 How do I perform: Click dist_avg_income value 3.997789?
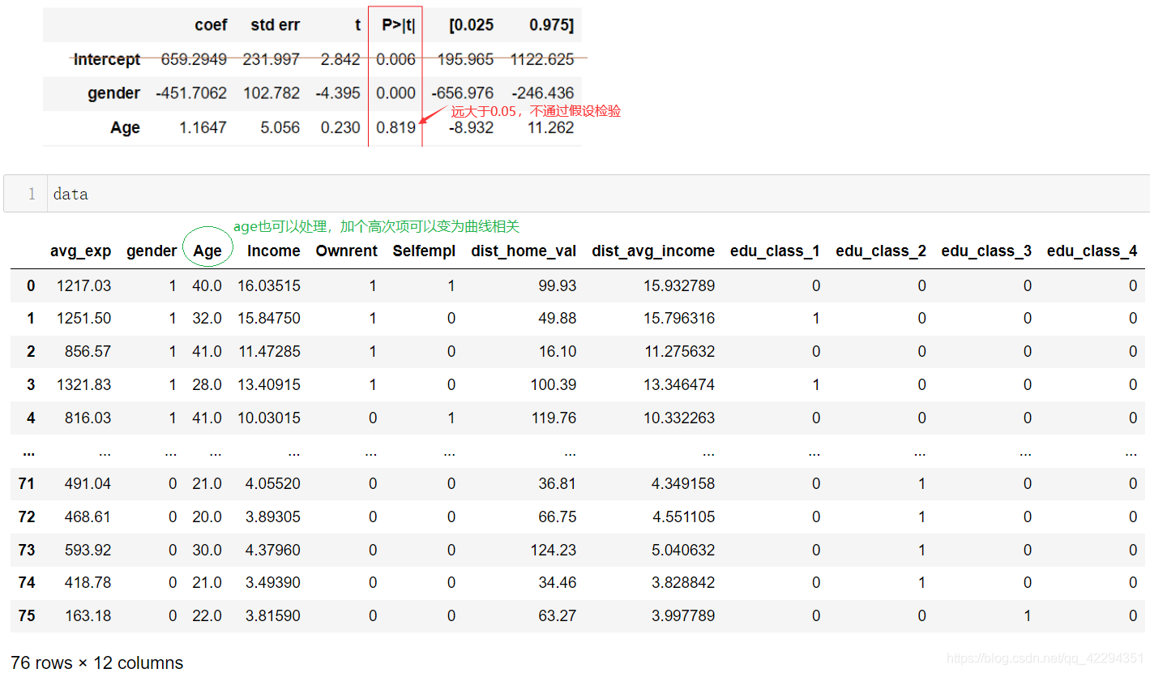click(683, 616)
